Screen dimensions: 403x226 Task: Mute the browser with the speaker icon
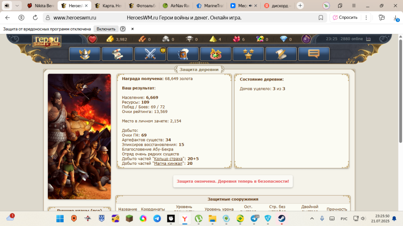[7, 6]
